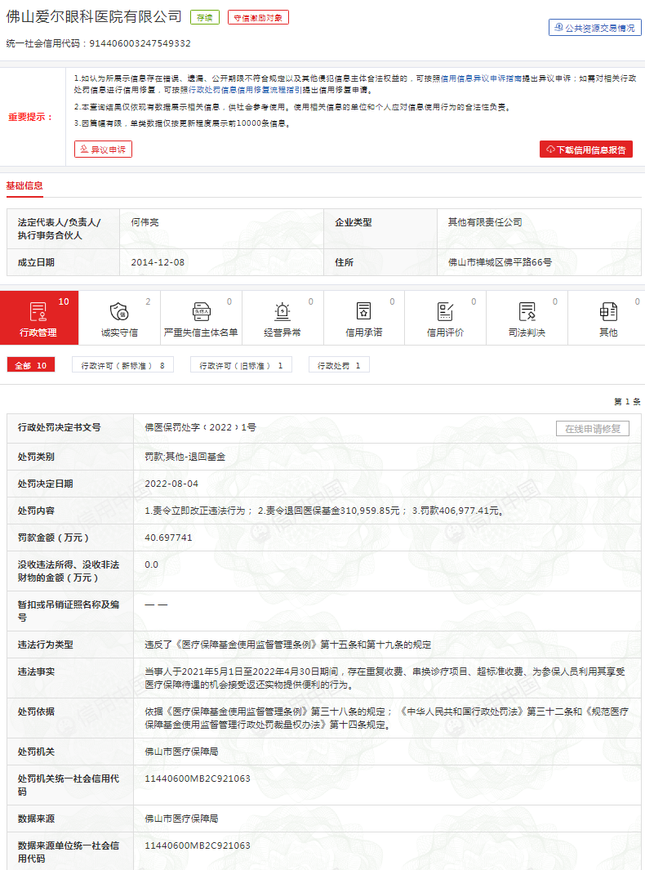Click the 第 1 条 record indicator
This screenshot has height=870, width=645.
point(627,401)
